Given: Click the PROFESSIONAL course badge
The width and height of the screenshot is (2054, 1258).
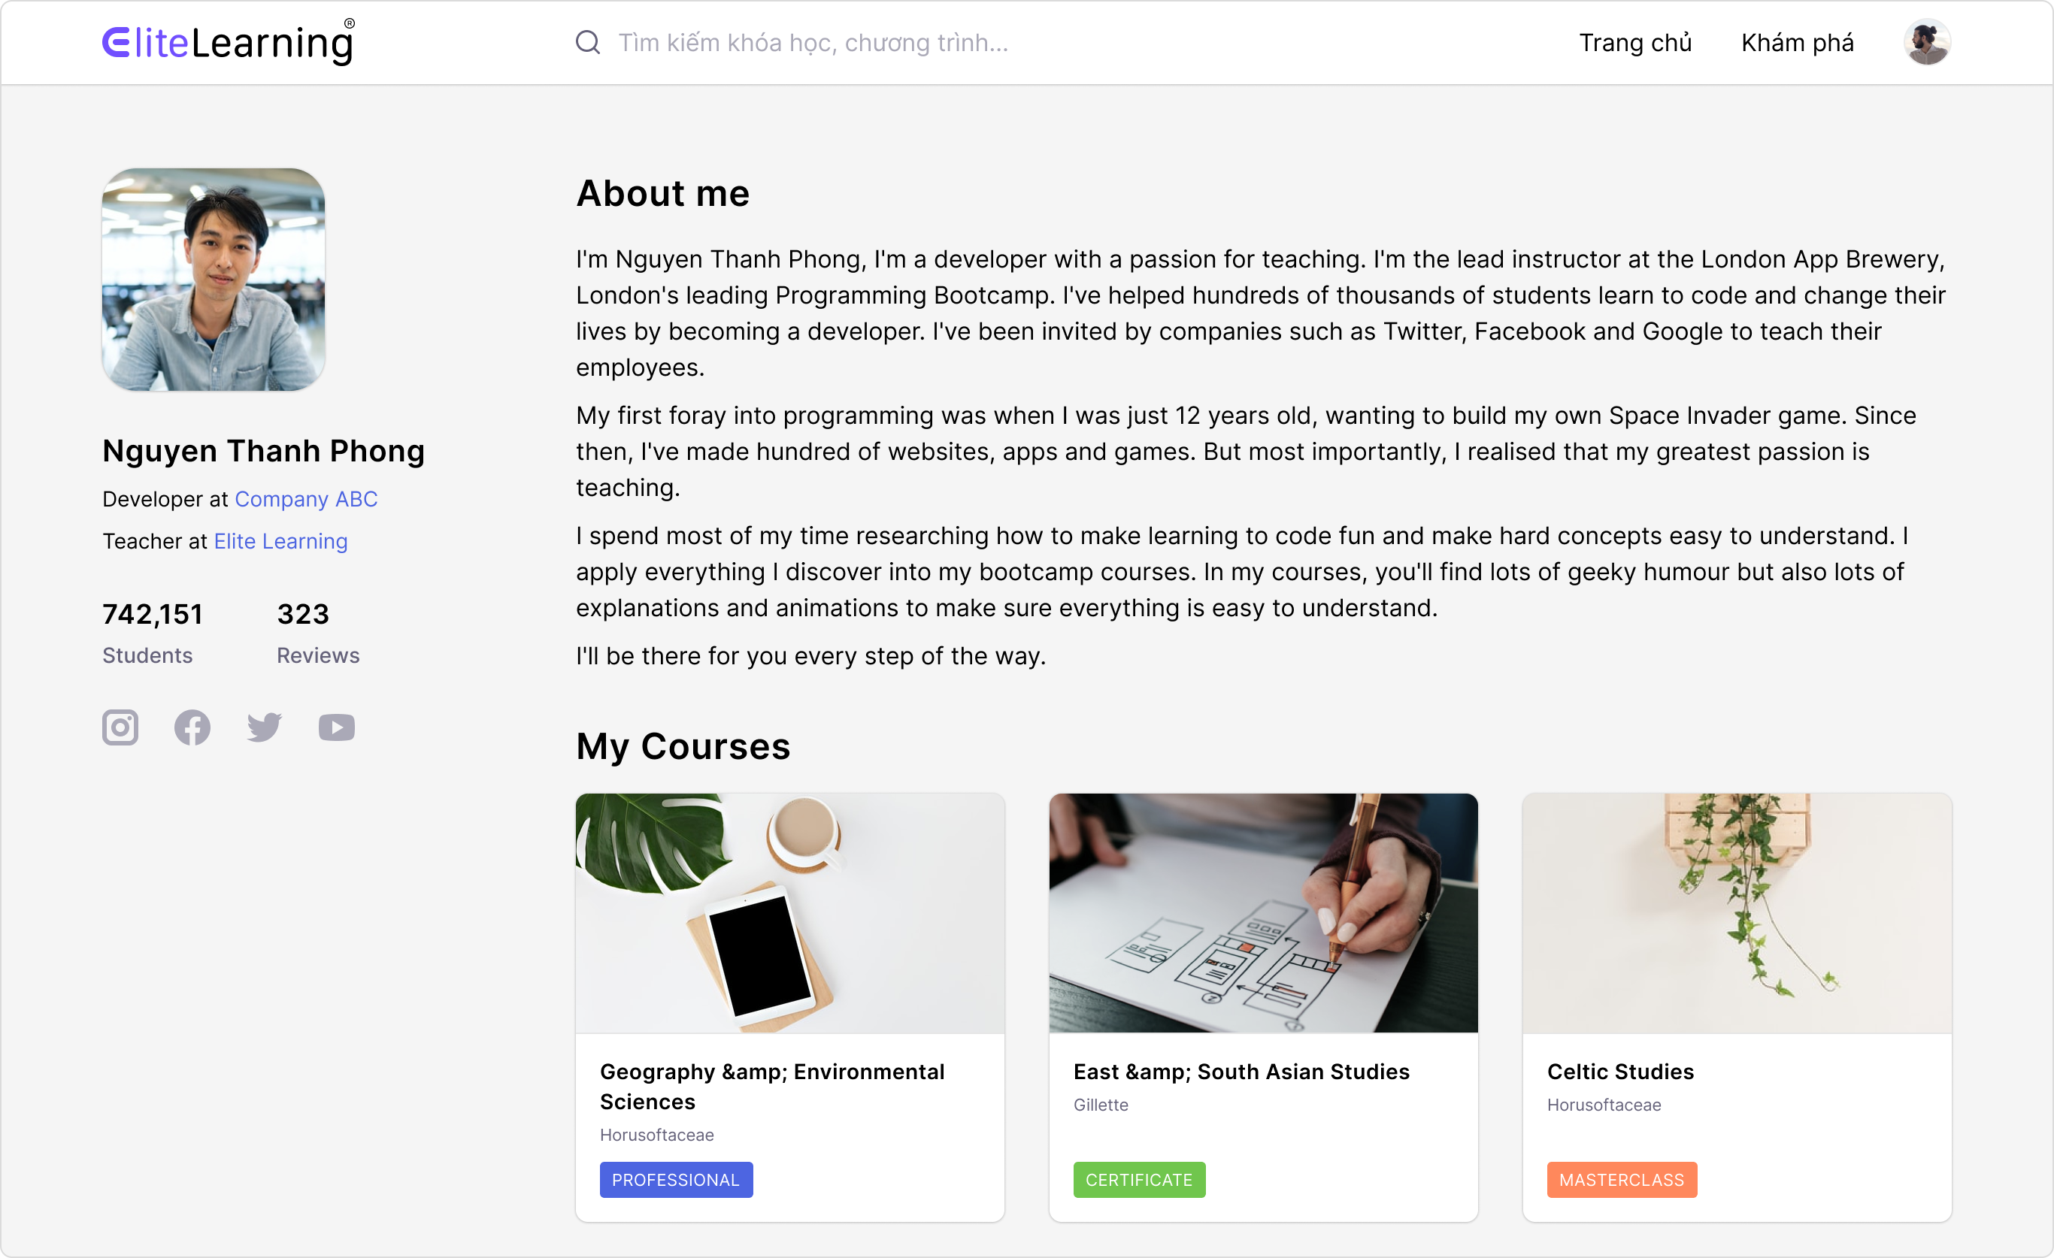Looking at the screenshot, I should point(676,1180).
